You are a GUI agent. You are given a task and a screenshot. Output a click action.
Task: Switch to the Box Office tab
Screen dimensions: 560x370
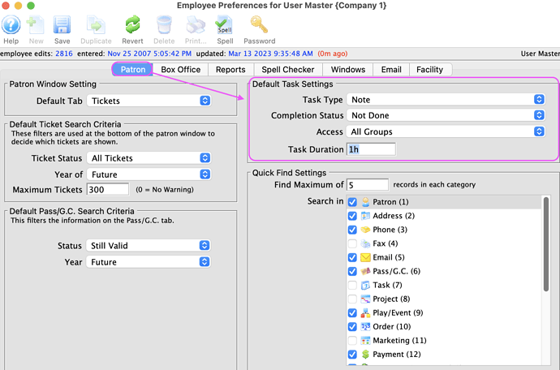181,69
